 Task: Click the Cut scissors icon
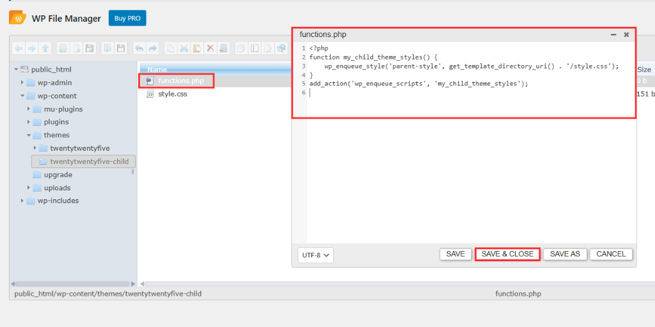(x=184, y=49)
